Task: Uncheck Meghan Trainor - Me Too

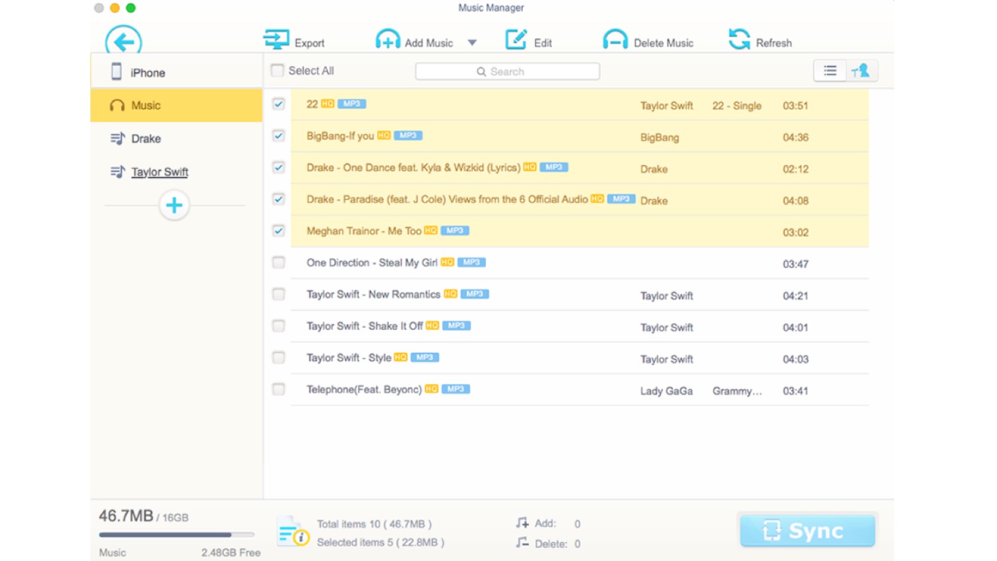Action: pyautogui.click(x=279, y=231)
